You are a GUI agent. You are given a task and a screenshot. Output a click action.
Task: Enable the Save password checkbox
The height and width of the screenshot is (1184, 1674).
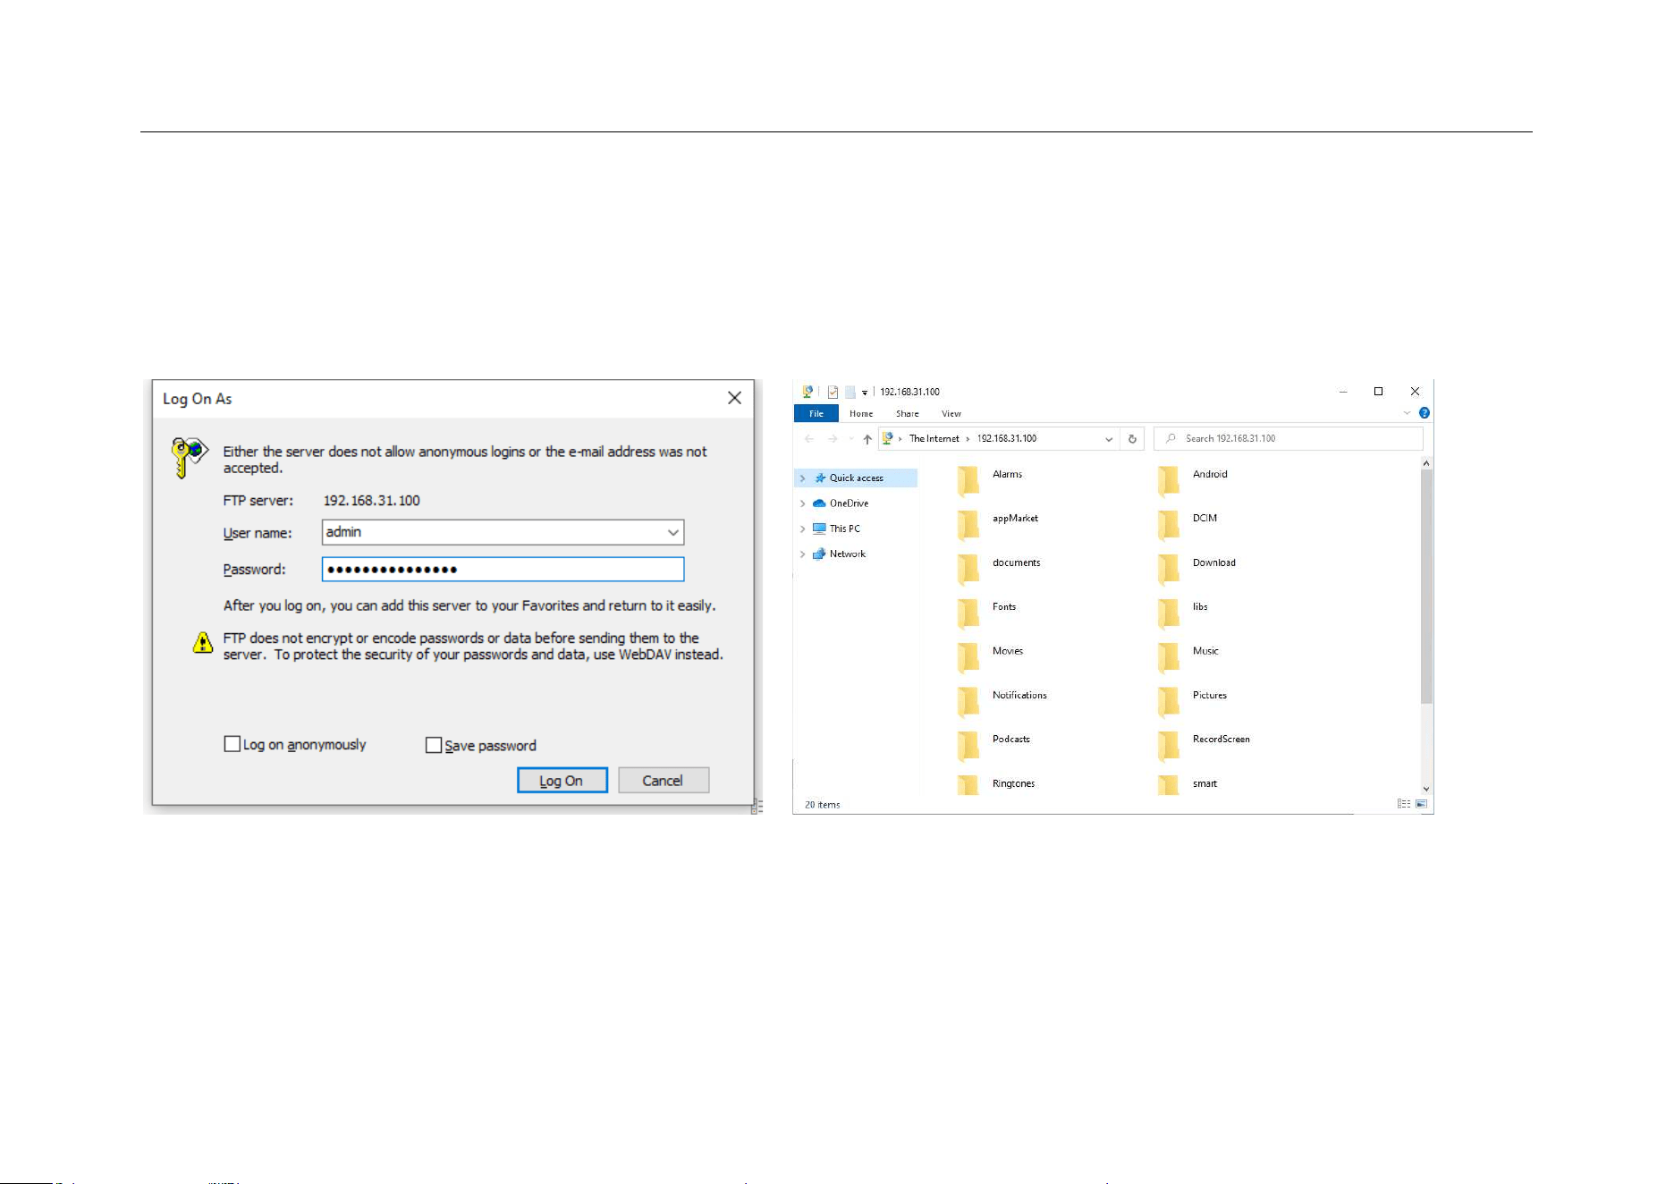click(x=434, y=745)
